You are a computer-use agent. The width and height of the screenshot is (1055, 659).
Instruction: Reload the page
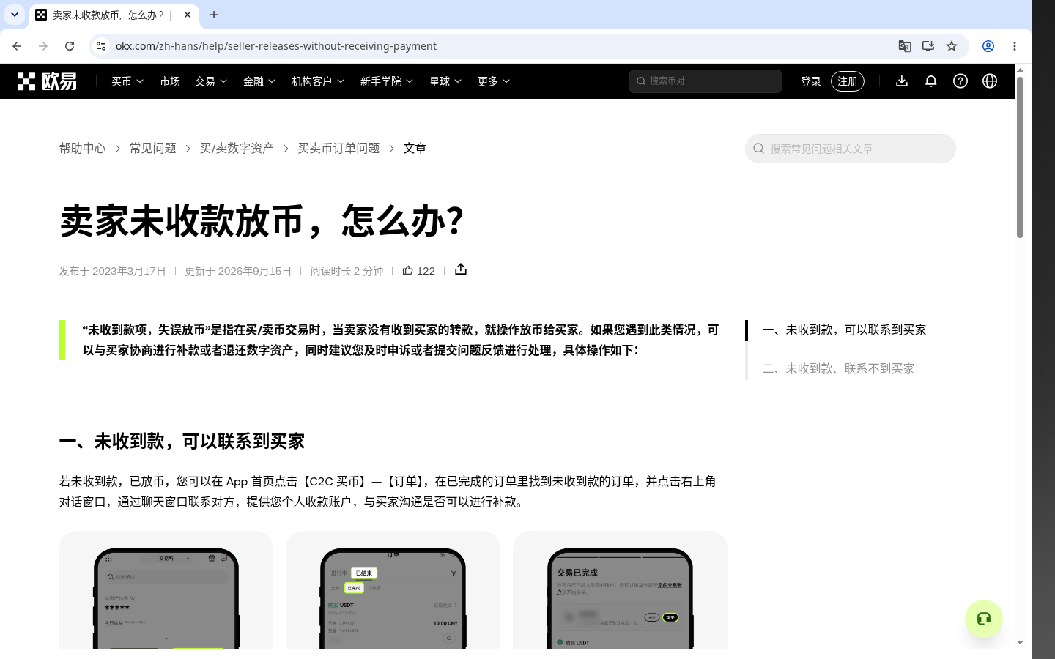[70, 46]
